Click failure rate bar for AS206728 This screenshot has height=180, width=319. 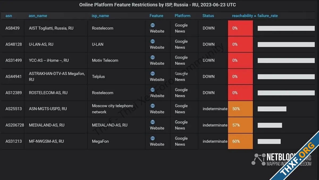(270, 125)
